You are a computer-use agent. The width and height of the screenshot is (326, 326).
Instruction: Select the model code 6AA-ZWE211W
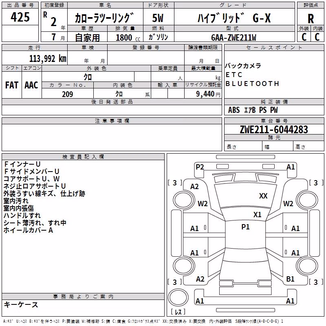233,37
